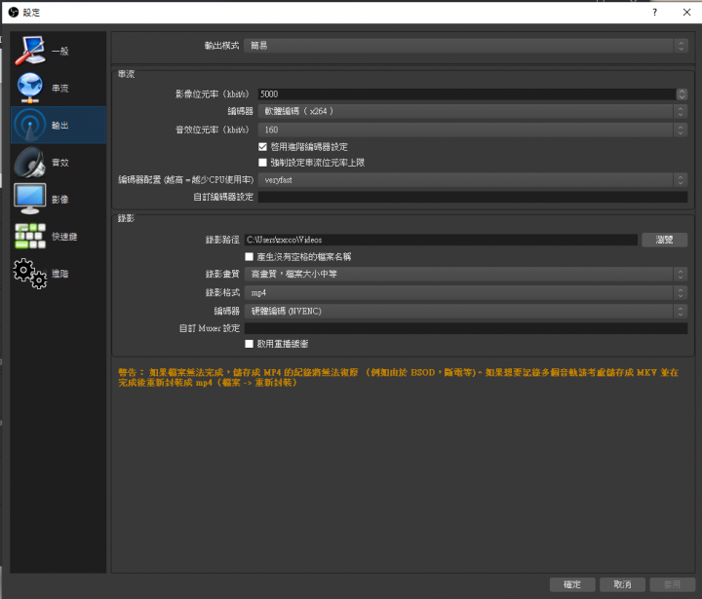702x599 pixels.
Task: Open 錄影畫質 quality dropdown
Action: [466, 274]
